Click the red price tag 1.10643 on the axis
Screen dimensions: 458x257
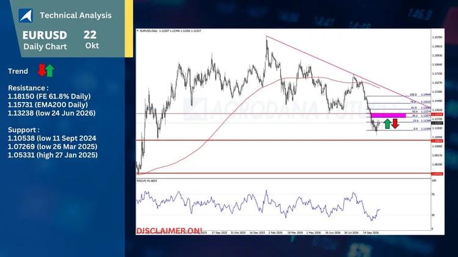(x=437, y=141)
